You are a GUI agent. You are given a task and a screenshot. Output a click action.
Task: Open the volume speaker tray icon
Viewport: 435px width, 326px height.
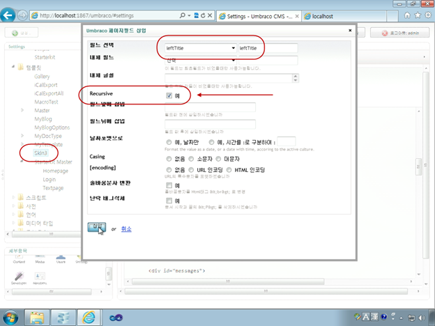point(422,318)
